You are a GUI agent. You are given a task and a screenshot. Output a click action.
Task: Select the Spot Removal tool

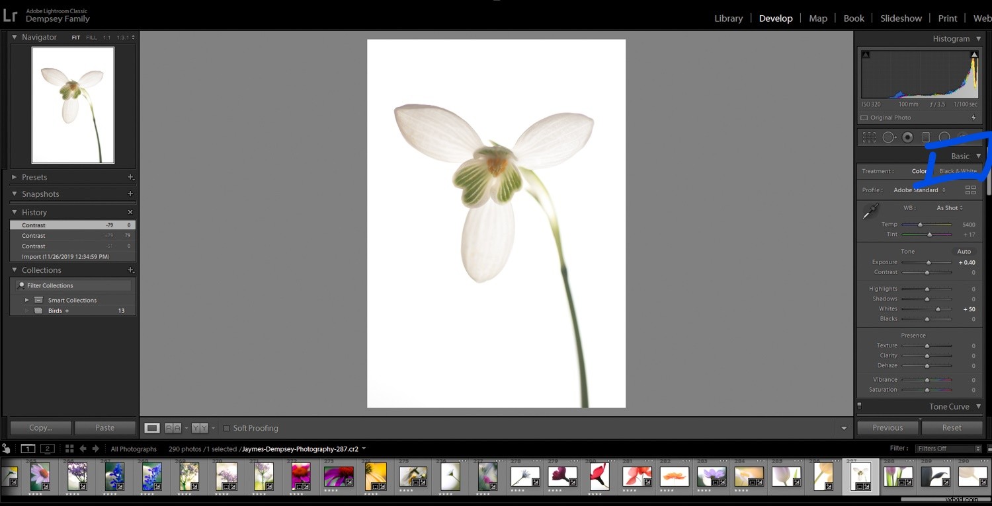[889, 137]
